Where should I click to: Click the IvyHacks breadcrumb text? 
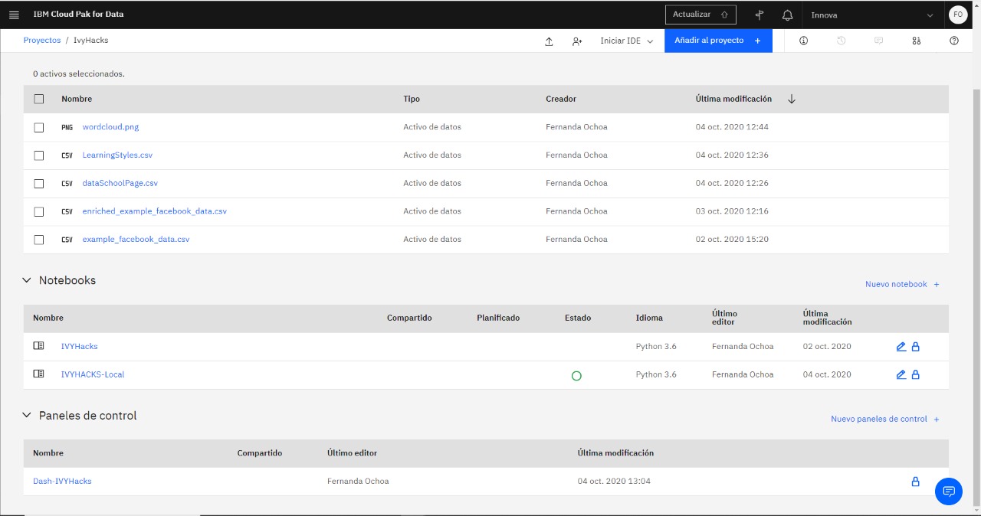90,41
